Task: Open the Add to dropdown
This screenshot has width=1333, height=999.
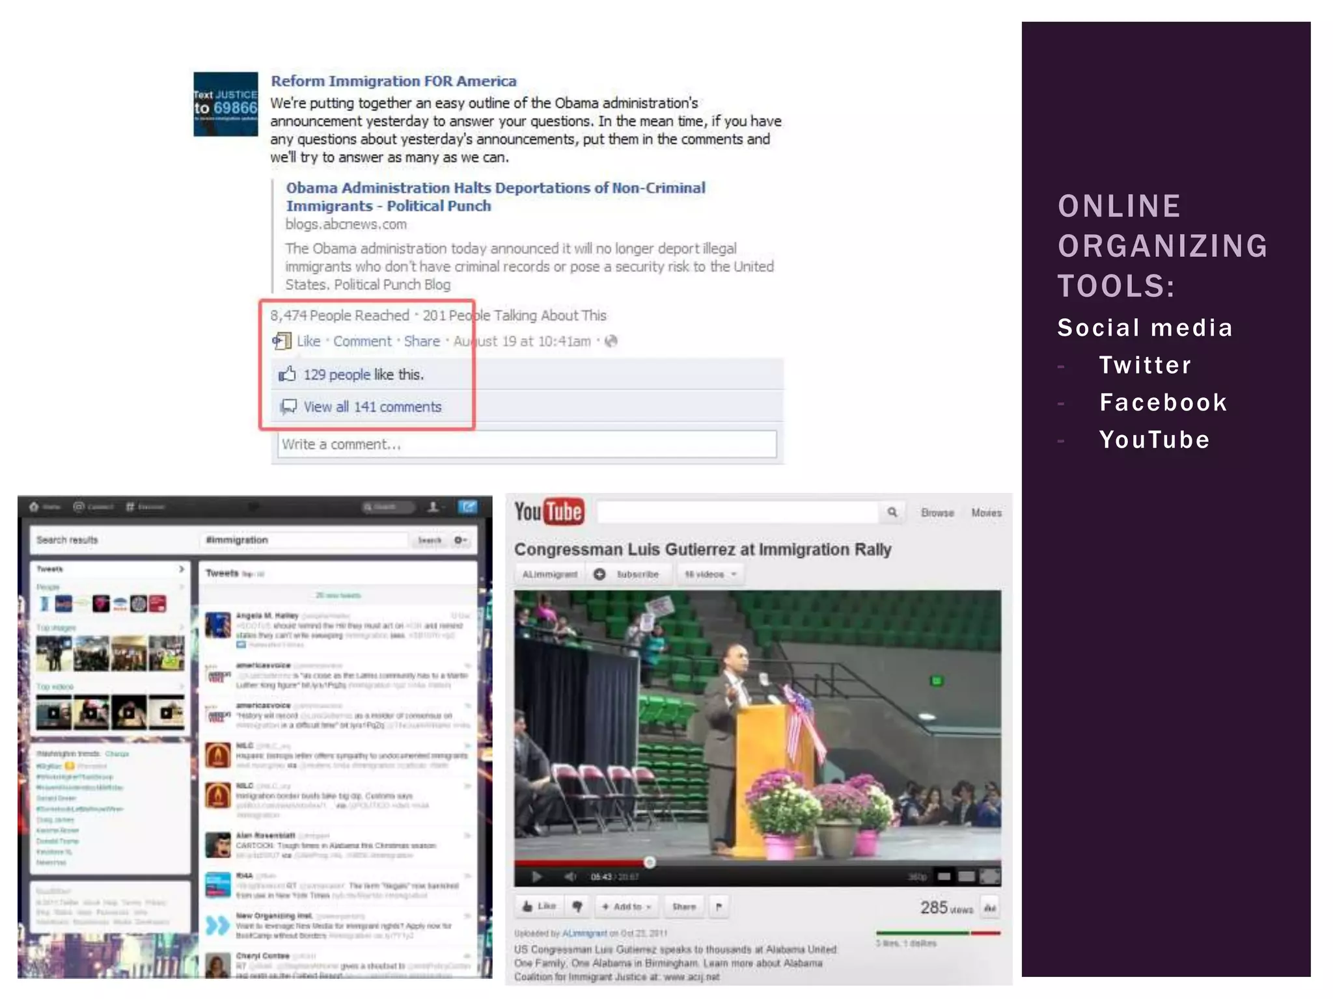Action: [x=626, y=907]
